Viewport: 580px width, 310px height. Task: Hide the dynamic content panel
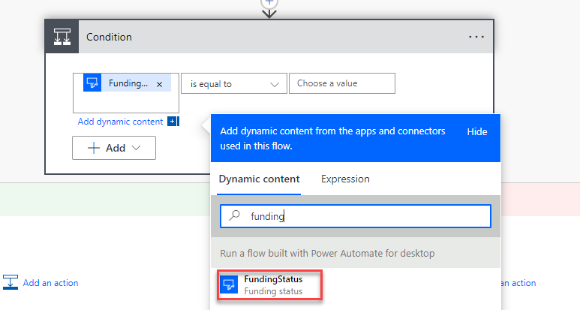click(x=476, y=131)
